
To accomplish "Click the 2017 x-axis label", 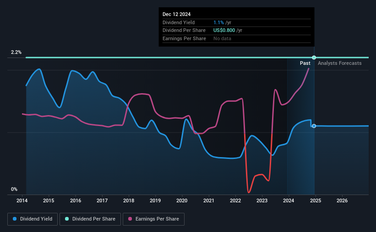I will pos(102,200).
